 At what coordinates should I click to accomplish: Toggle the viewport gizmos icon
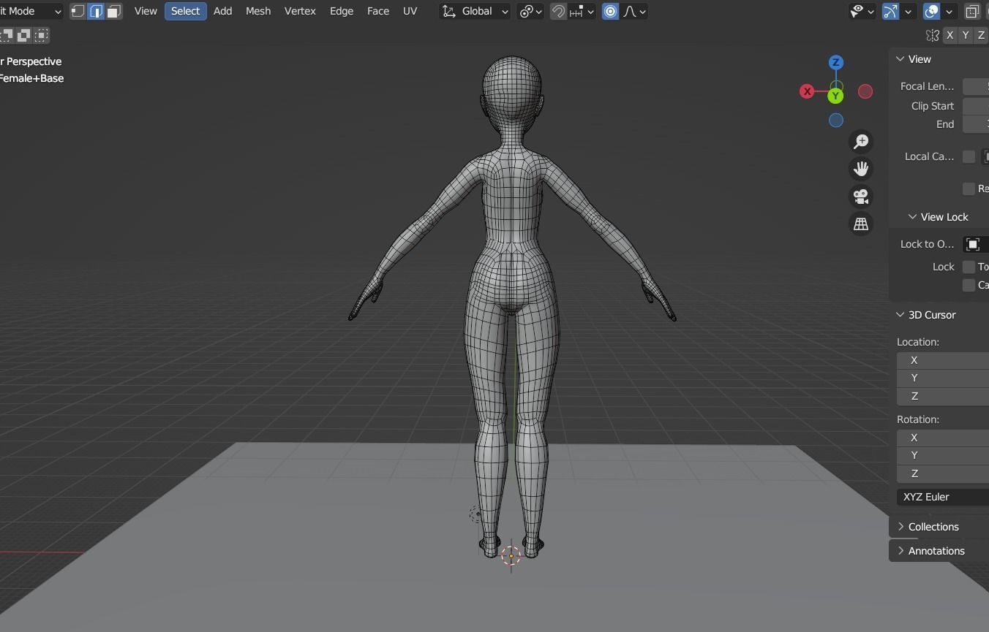tap(890, 11)
